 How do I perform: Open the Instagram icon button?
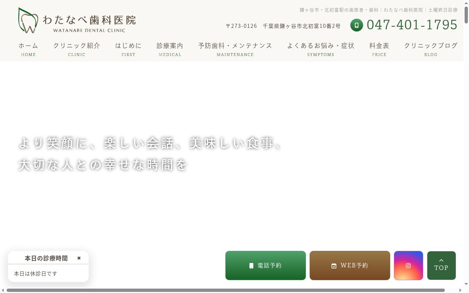409,266
